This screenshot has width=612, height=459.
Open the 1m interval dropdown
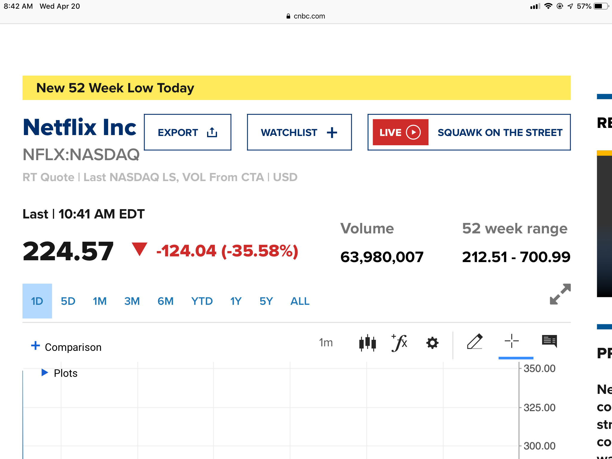click(326, 342)
